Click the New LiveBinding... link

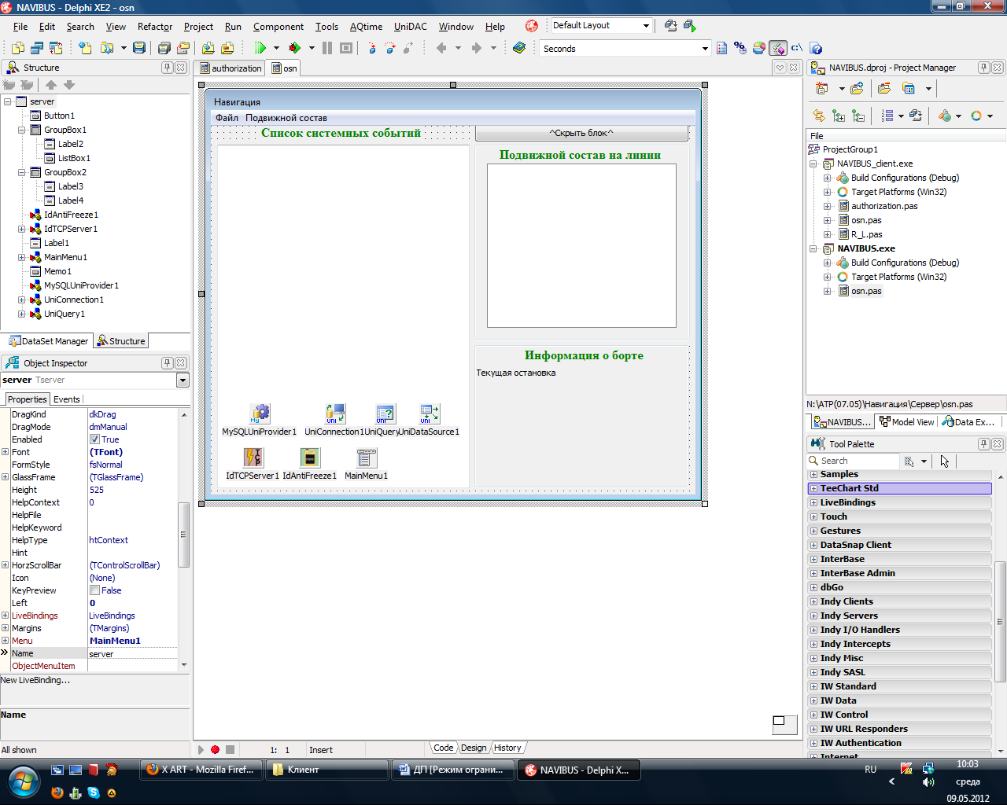35,680
